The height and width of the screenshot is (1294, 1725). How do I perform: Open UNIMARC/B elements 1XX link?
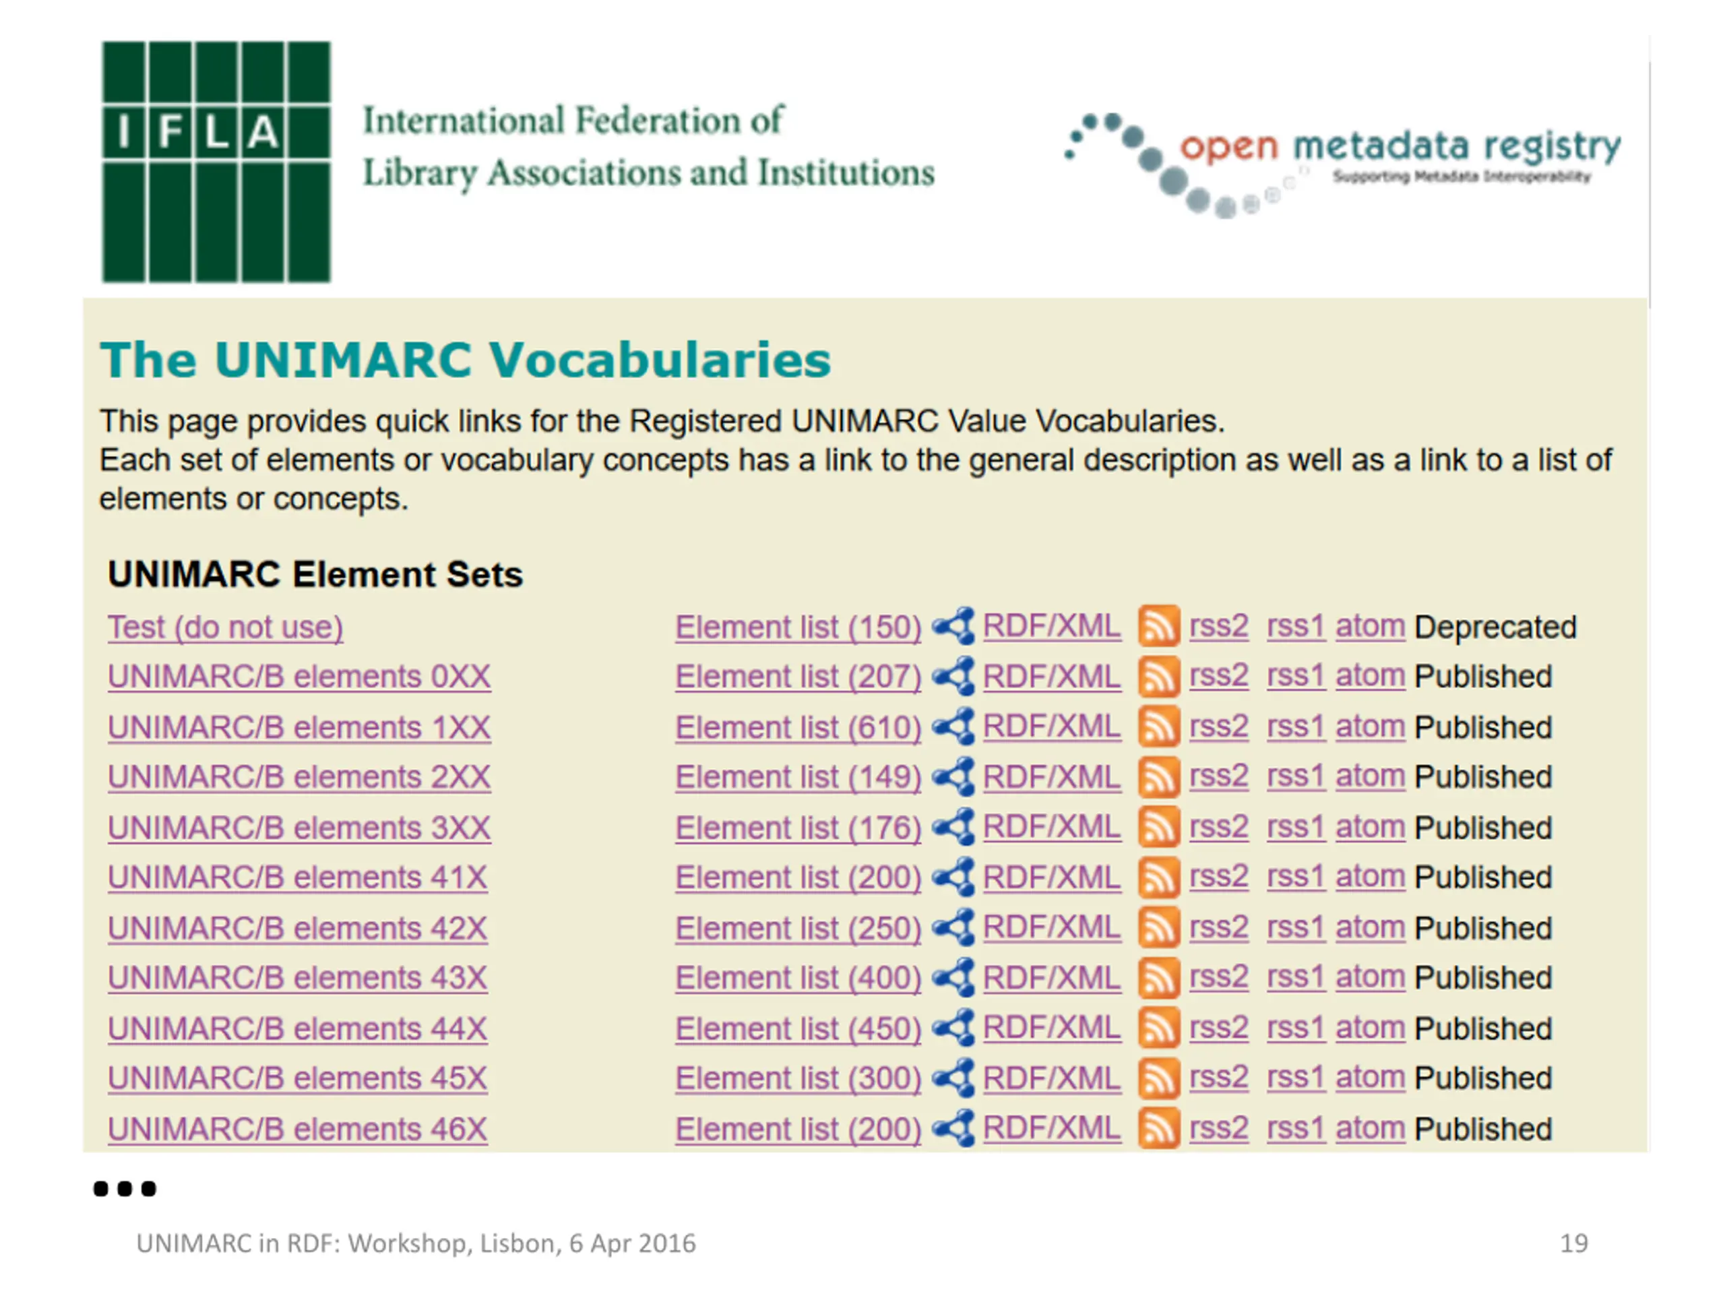tap(299, 728)
